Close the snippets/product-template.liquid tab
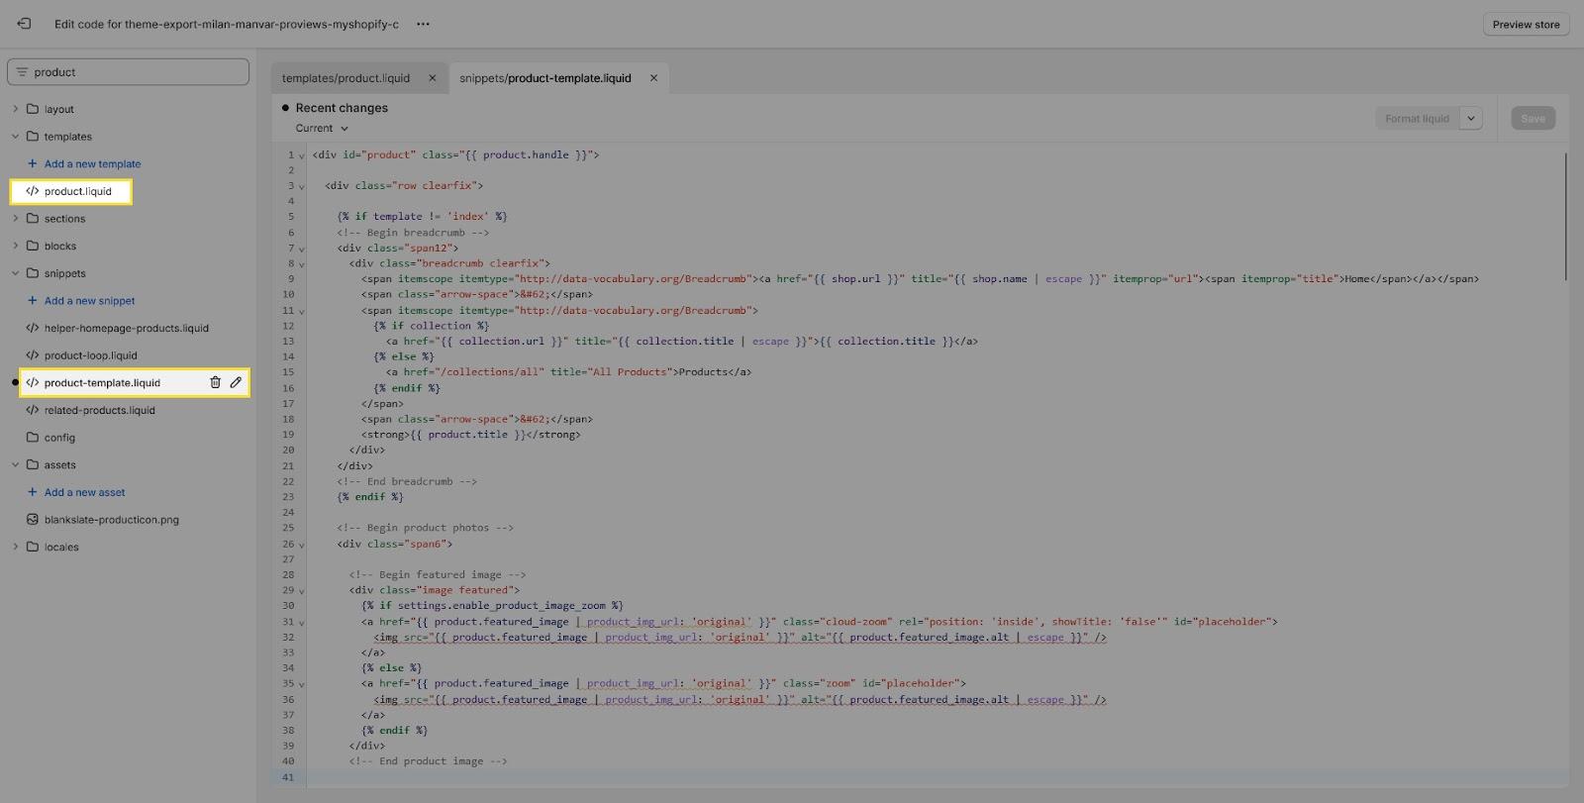Screen dimensions: 1584x803 click(x=653, y=78)
